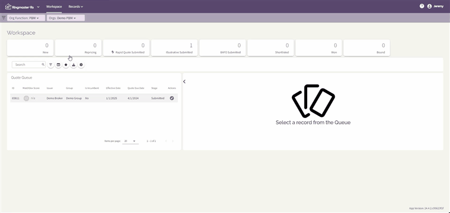Select the Won stage card
This screenshot has height=213, width=450.
318,48
